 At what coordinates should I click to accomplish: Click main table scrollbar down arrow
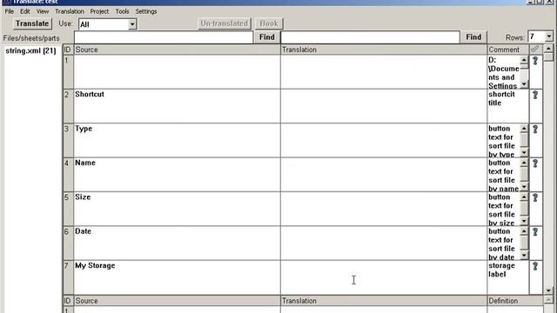click(x=548, y=290)
